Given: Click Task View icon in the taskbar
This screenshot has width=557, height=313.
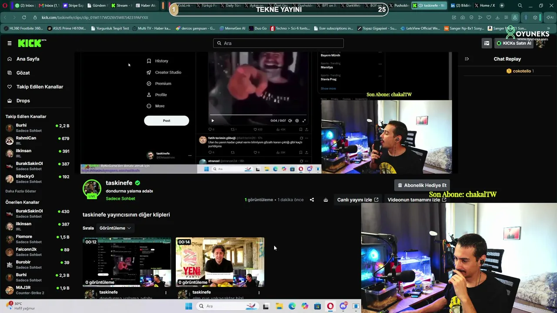Looking at the screenshot, I should [266, 306].
